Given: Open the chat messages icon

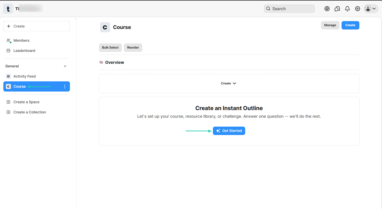Looking at the screenshot, I should 337,9.
